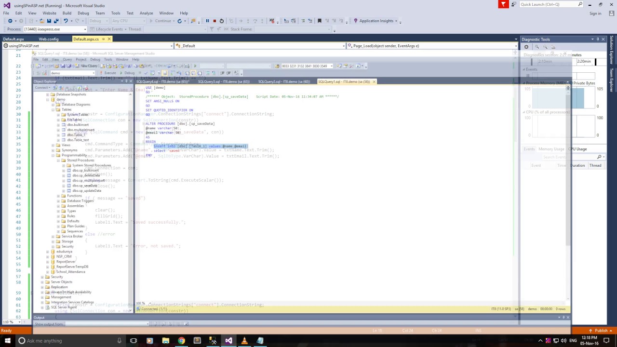Open Application Insights toolbar menu
The height and width of the screenshot is (347, 617).
[376, 21]
